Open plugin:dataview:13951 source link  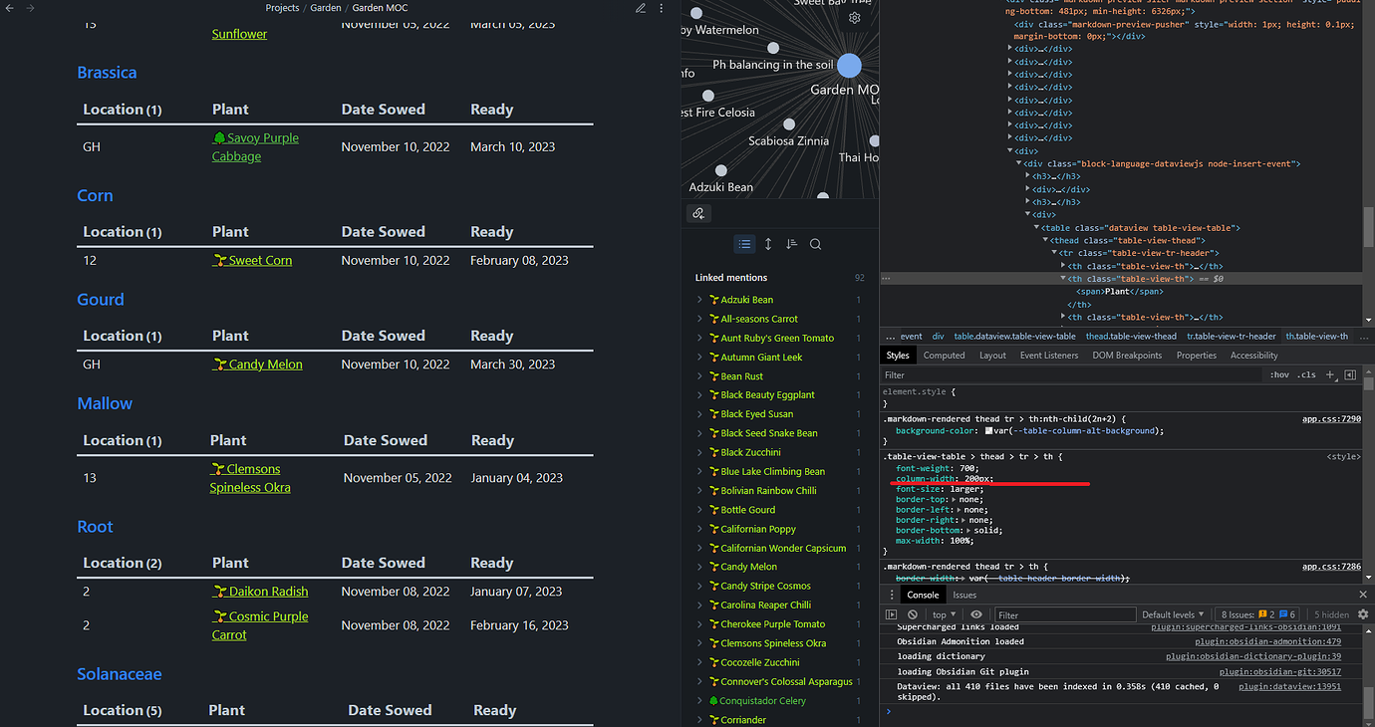coord(1290,686)
